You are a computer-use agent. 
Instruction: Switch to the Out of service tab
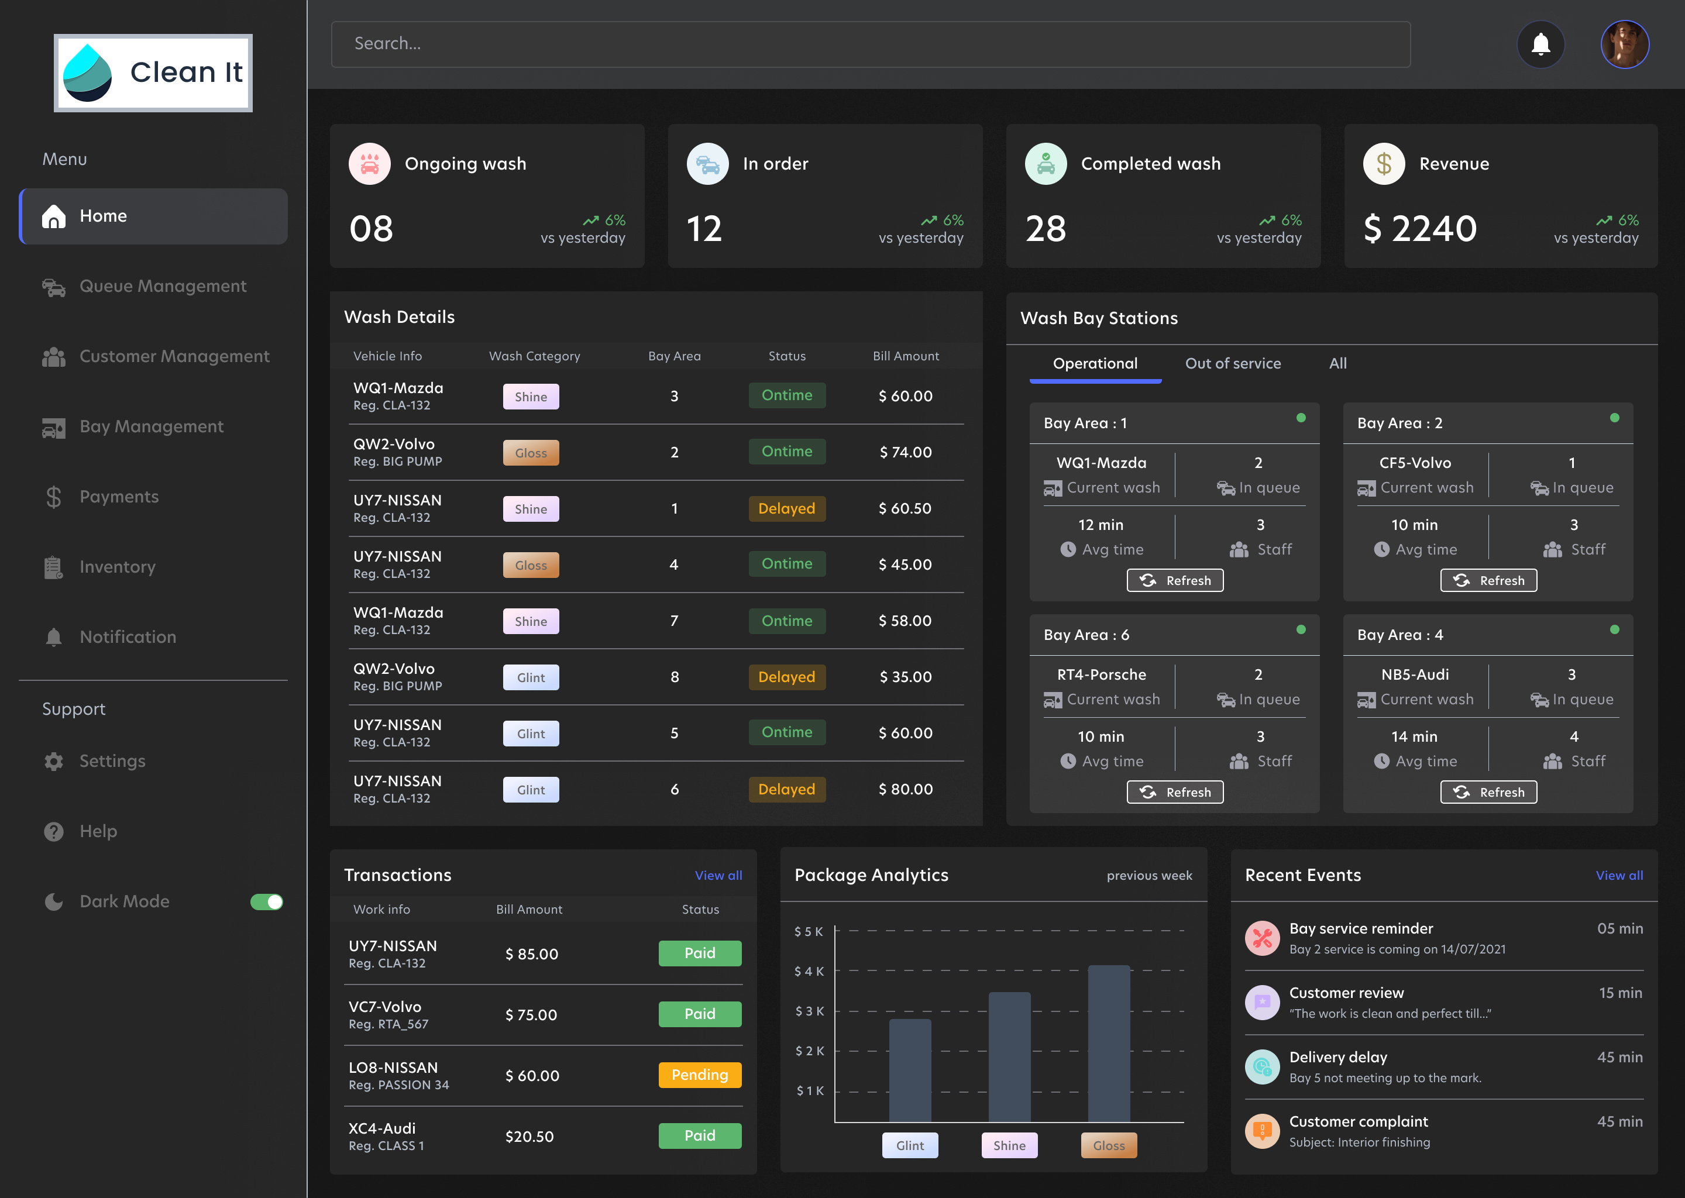click(x=1233, y=363)
